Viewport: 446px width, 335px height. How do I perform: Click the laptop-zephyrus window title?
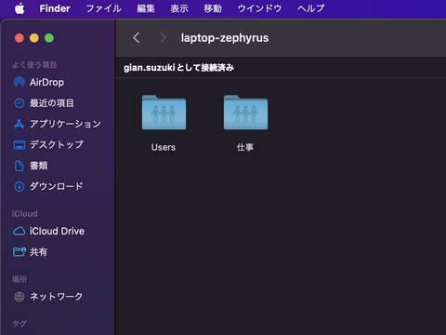(x=225, y=38)
